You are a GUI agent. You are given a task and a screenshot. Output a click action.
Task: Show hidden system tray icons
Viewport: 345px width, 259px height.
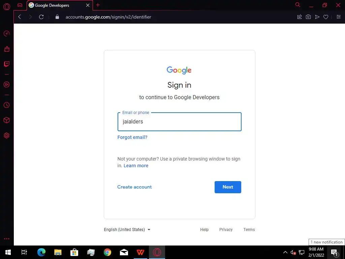click(285, 252)
